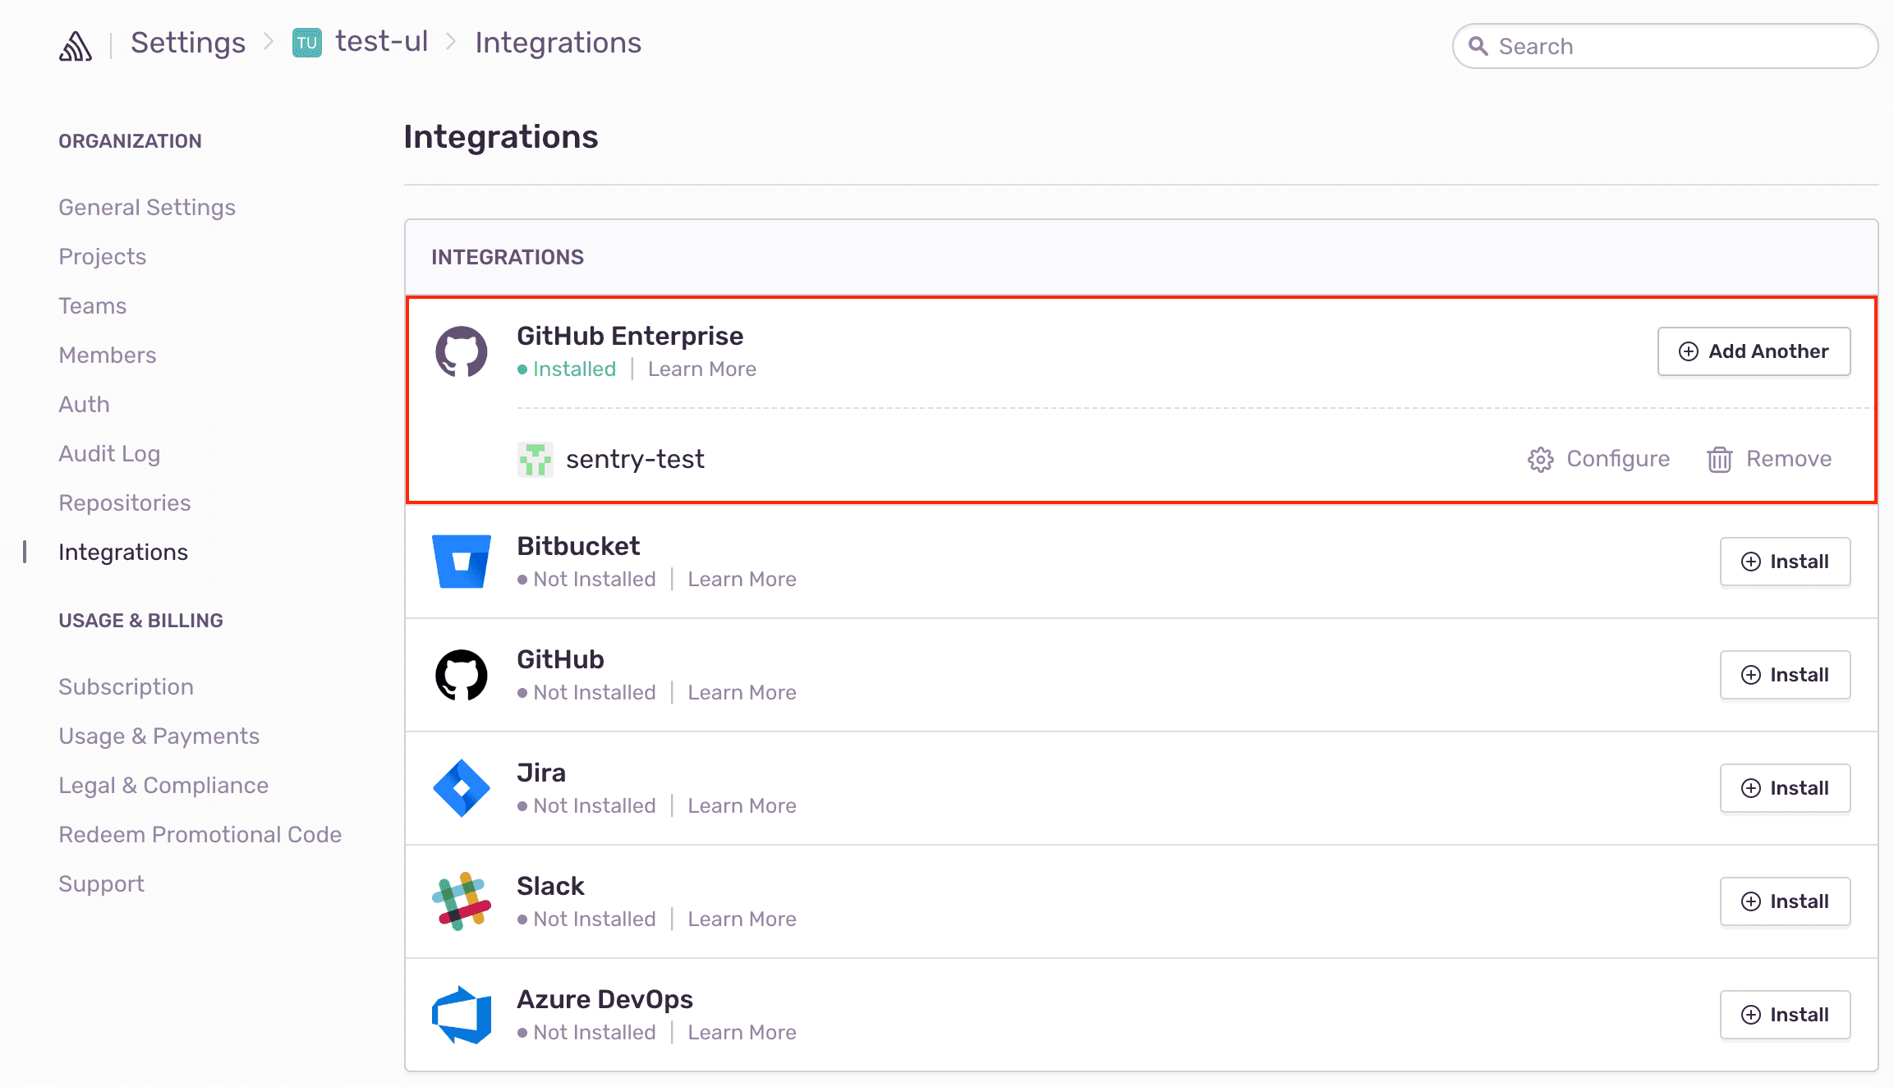Select the General Settings menu item

(147, 207)
